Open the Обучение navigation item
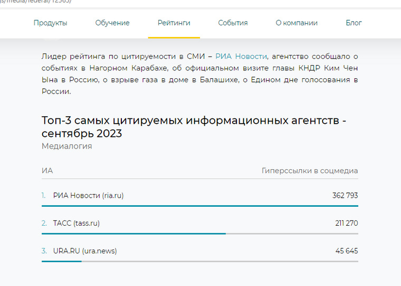The width and height of the screenshot is (401, 286). (x=112, y=23)
